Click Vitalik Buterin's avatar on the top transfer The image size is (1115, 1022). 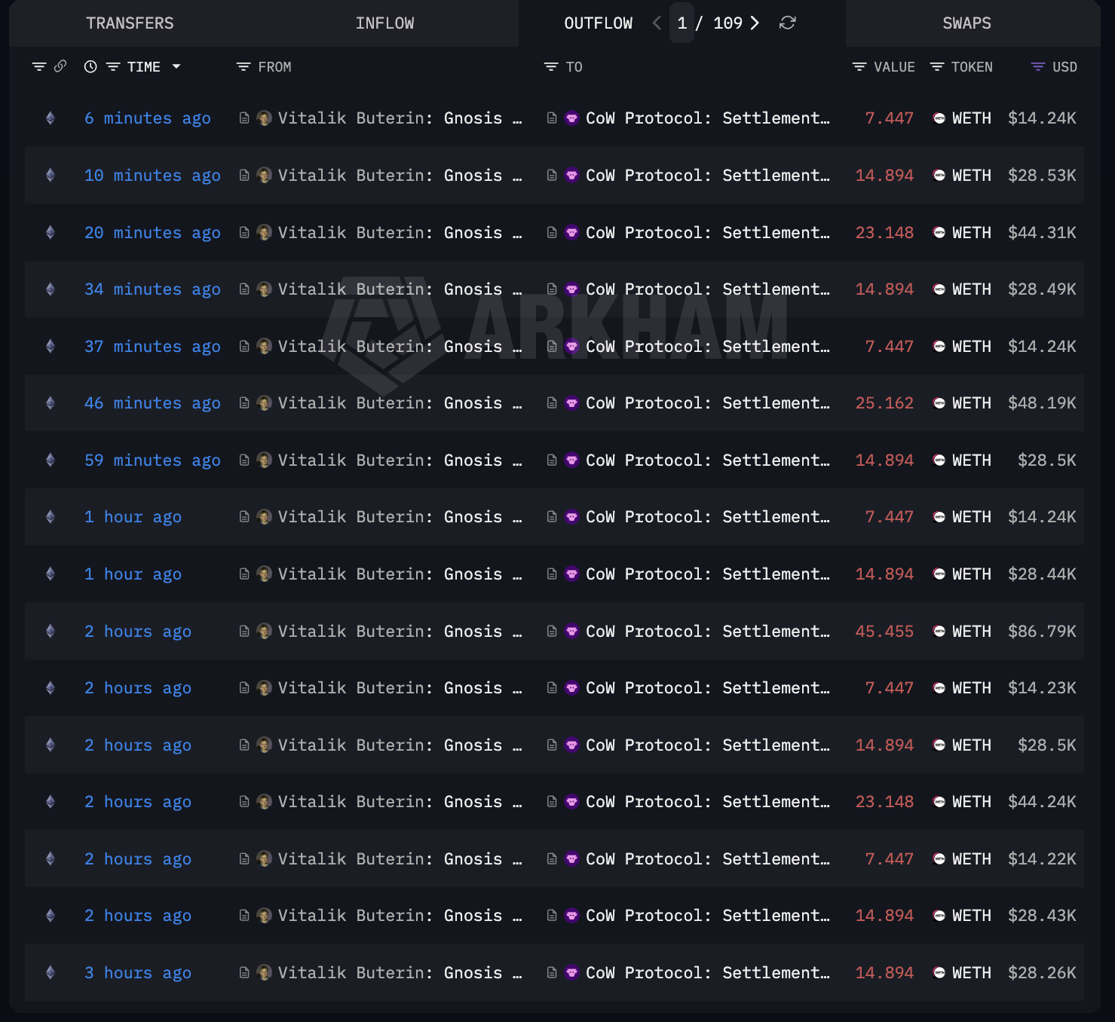tap(264, 118)
